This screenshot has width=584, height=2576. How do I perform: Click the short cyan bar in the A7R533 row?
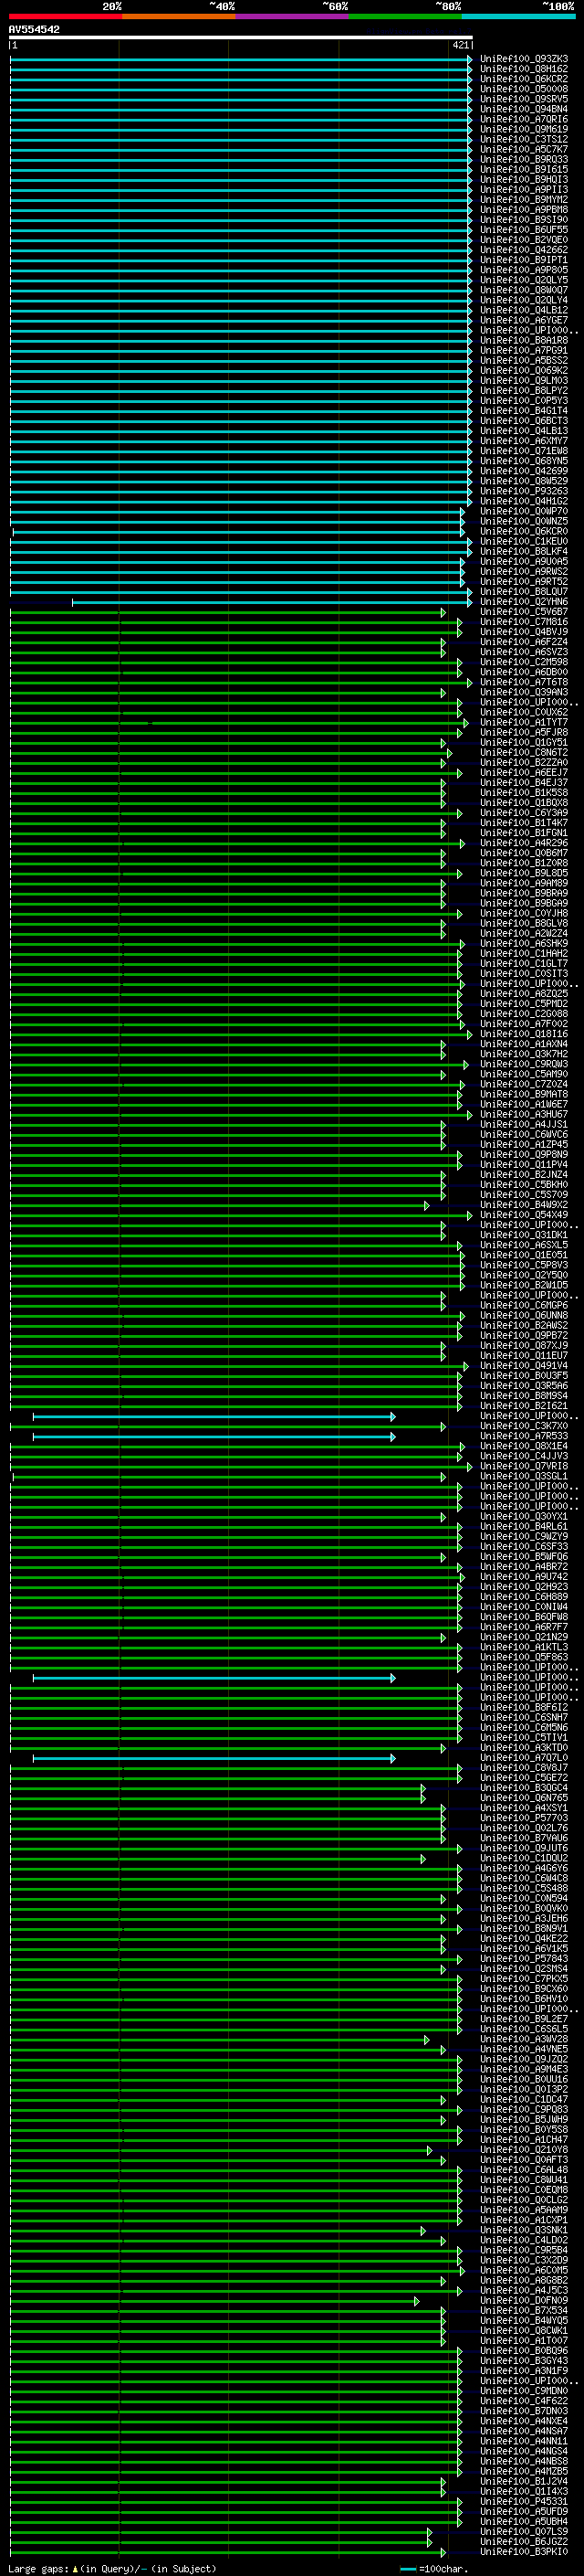click(214, 1437)
